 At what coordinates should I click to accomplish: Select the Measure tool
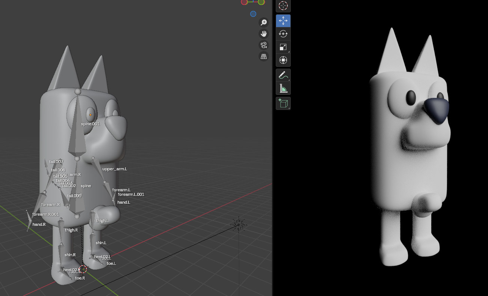pos(283,88)
